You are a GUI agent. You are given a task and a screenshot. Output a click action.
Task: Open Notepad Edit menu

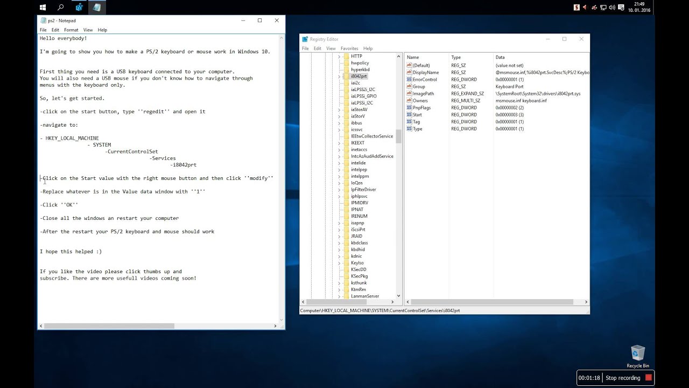(x=55, y=30)
